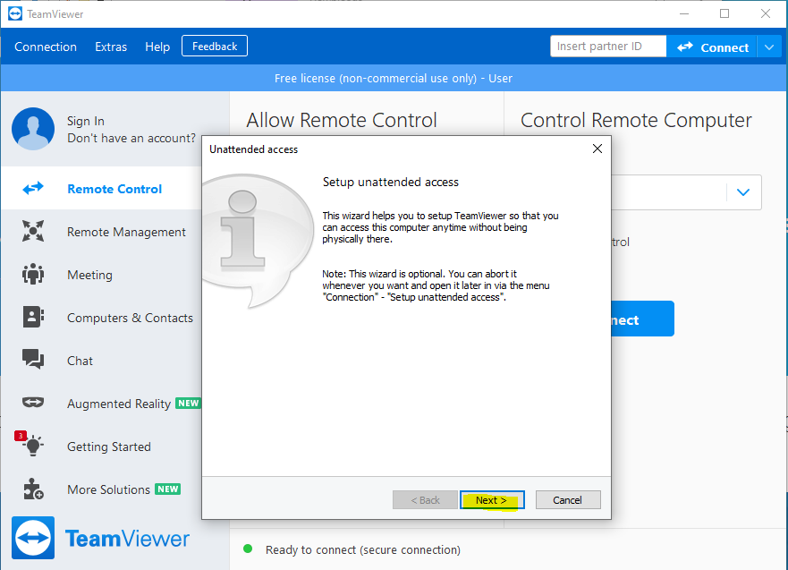
Task: Expand the Connect button dropdown arrow
Action: (769, 47)
